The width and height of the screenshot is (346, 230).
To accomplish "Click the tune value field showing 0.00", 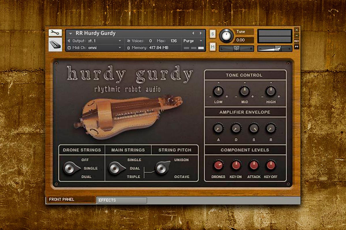I will [244, 40].
